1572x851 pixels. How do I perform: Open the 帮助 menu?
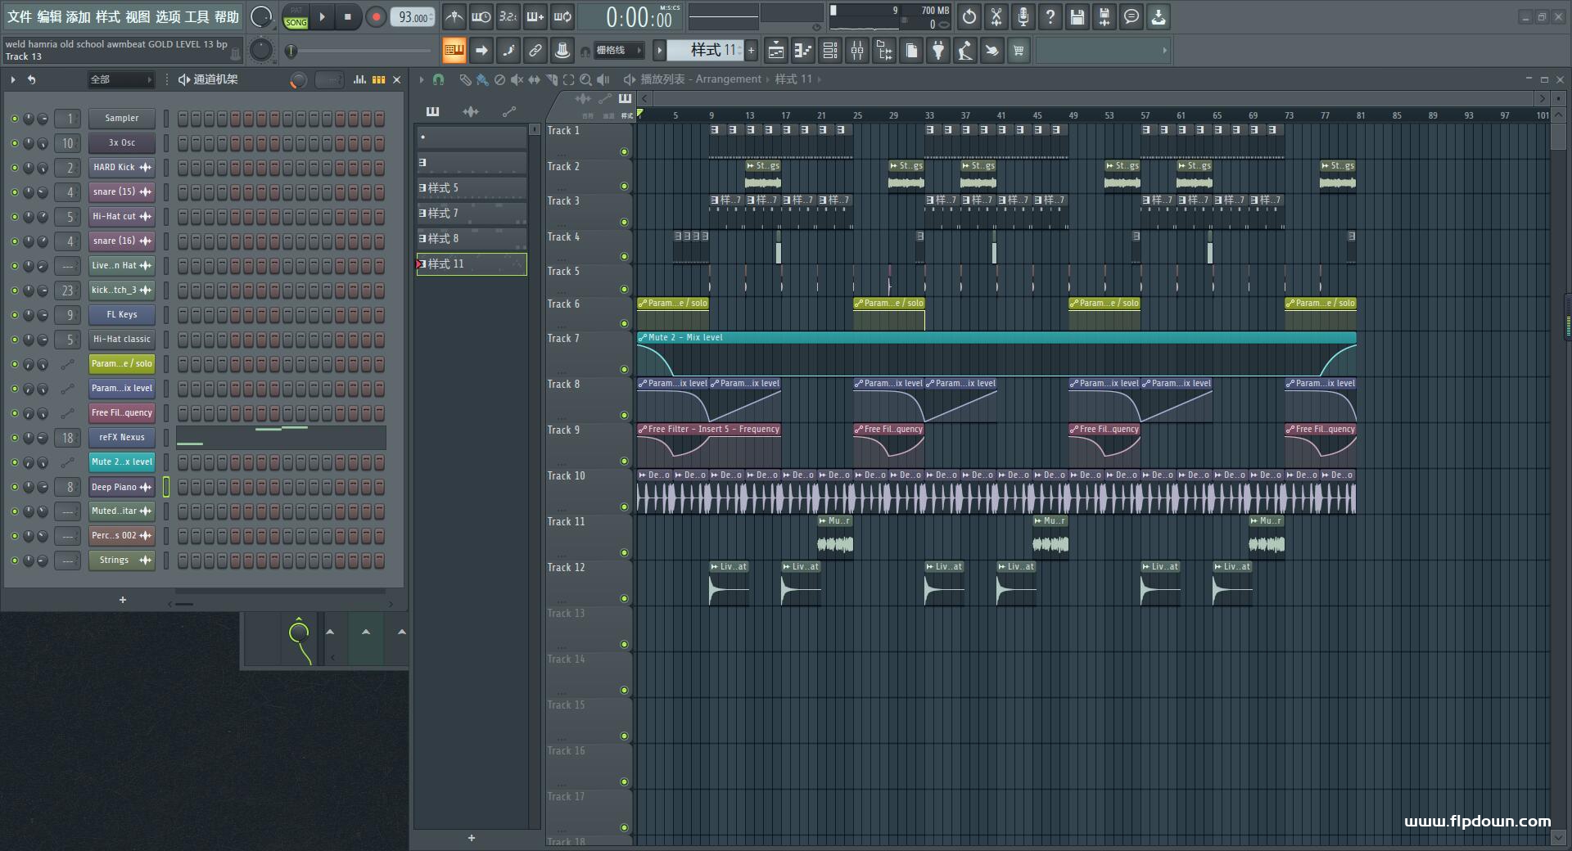click(x=227, y=16)
